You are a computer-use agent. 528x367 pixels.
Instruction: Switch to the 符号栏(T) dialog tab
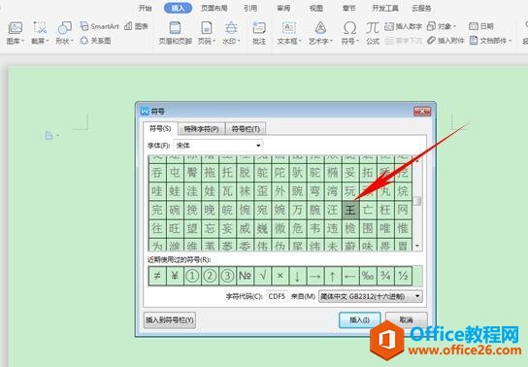coord(246,128)
